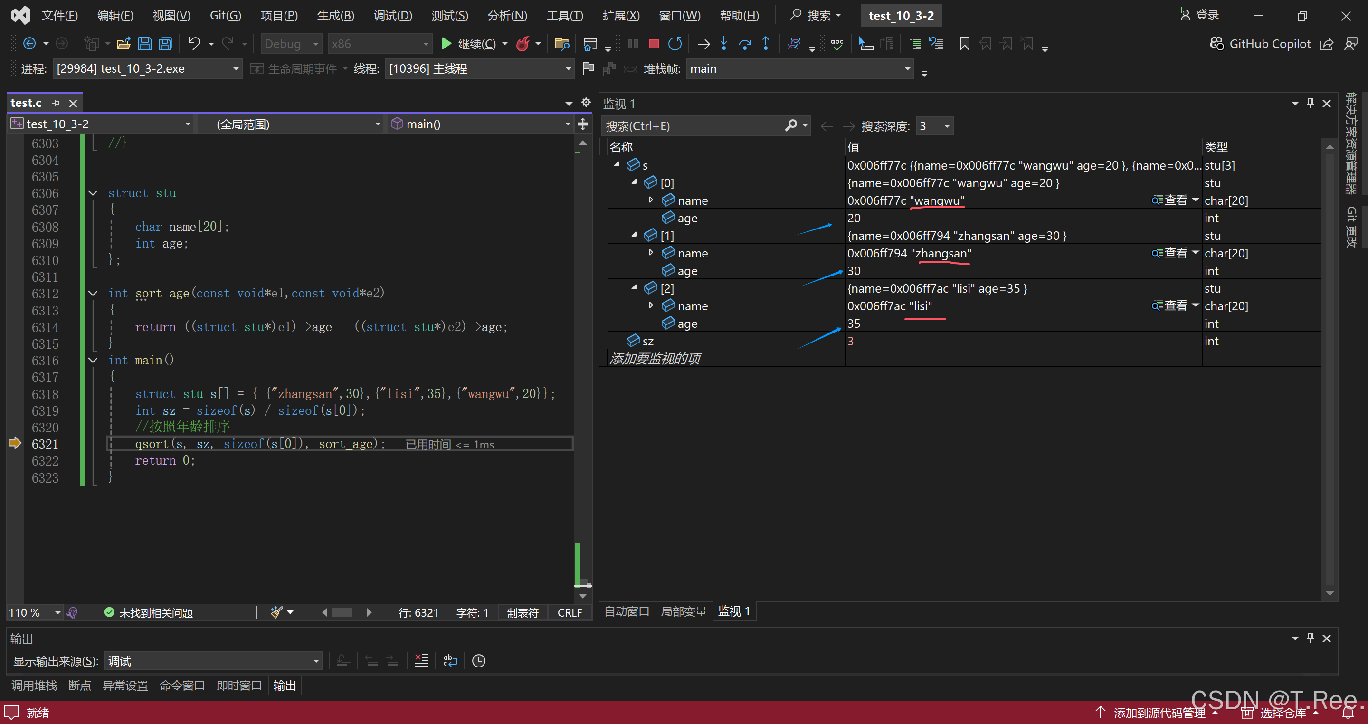Screen dimensions: 1368x724
Task: Collapse the s[0] tree node
Action: [x=634, y=182]
